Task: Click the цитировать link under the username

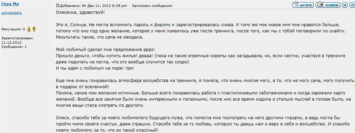Action: 12,13
